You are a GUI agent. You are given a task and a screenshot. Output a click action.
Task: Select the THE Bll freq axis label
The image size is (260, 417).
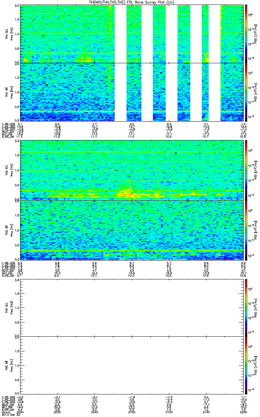[9, 366]
